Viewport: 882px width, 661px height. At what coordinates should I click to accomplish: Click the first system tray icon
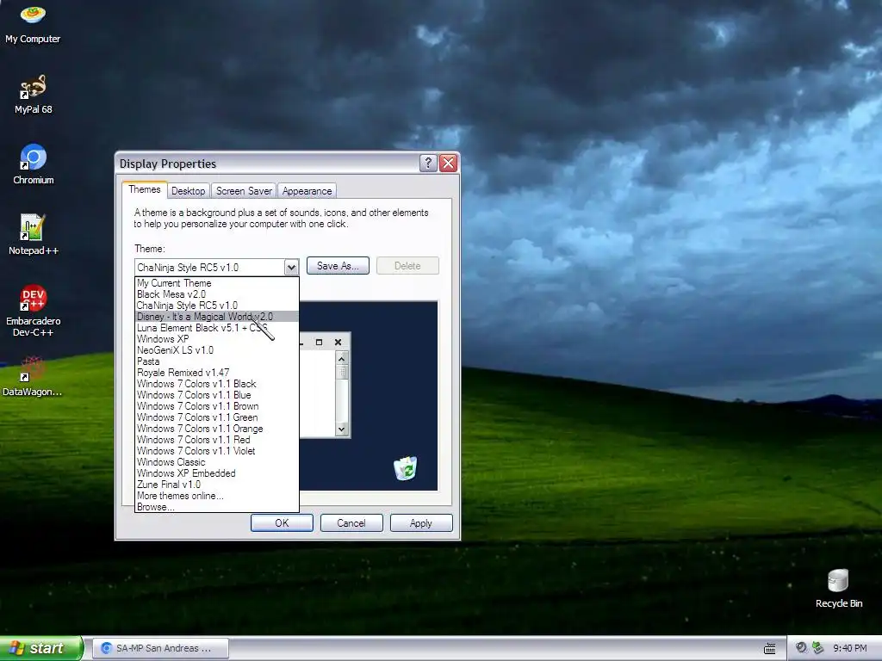coord(801,647)
